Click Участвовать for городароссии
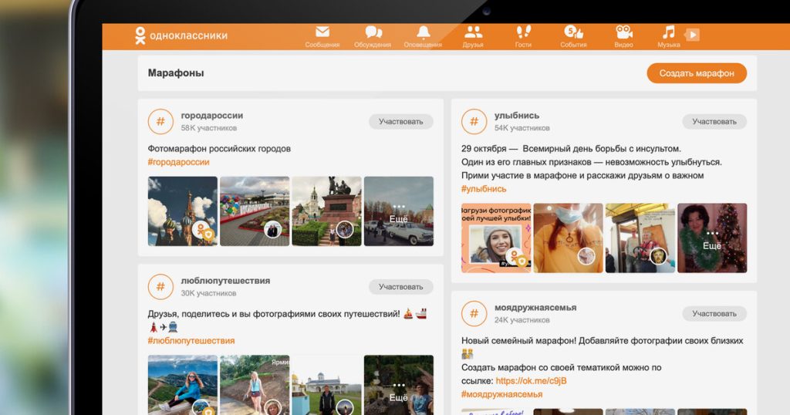Screen dimensions: 790x415 (x=401, y=121)
